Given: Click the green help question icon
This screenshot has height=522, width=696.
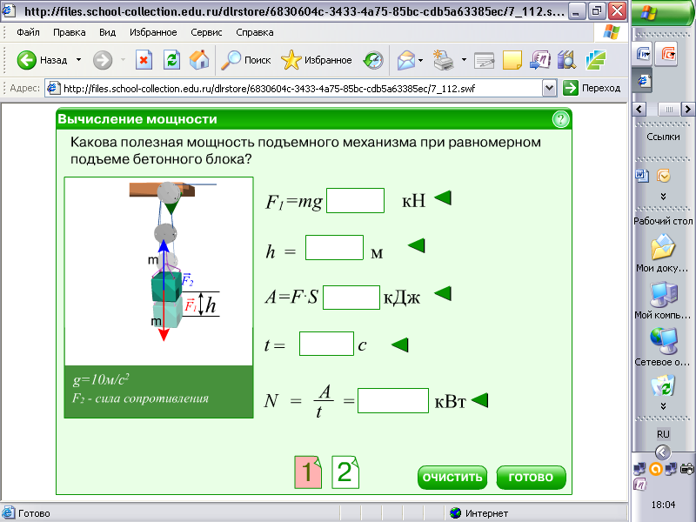Looking at the screenshot, I should [x=560, y=119].
